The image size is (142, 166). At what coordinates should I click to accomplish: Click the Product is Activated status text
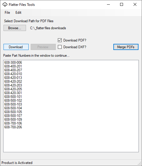click(x=17, y=163)
